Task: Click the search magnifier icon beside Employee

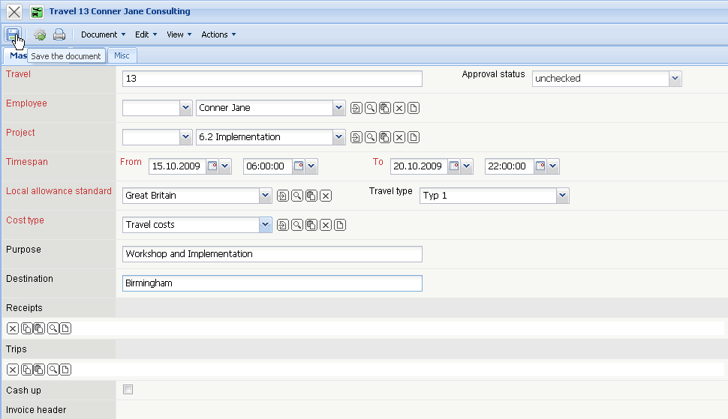Action: pos(371,108)
